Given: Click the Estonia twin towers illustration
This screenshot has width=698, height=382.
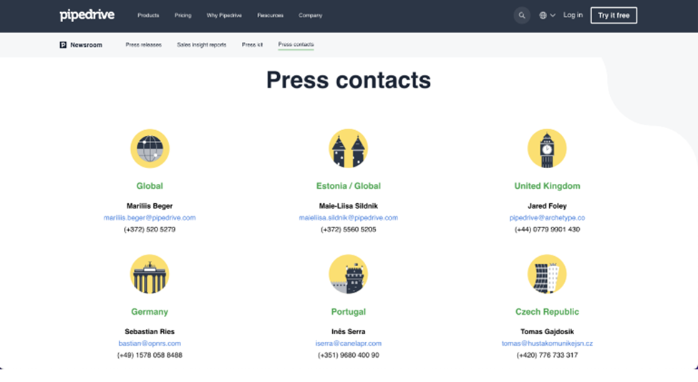Looking at the screenshot, I should [349, 149].
